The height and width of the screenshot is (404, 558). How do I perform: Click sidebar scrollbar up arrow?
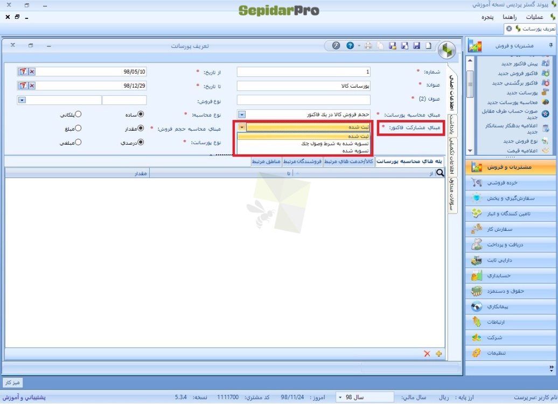tap(470, 60)
